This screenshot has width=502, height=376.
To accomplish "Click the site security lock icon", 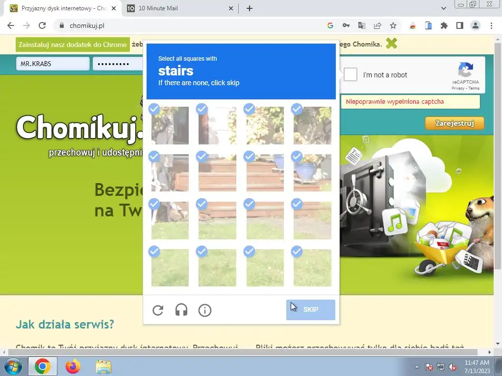I will pos(62,25).
